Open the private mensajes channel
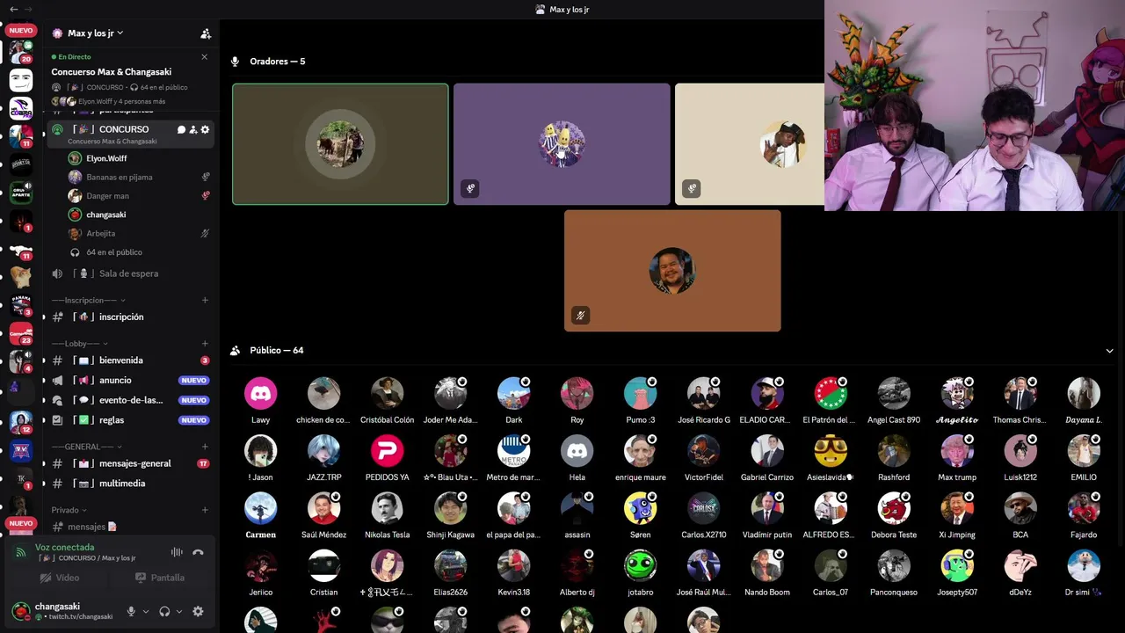 pyautogui.click(x=130, y=527)
